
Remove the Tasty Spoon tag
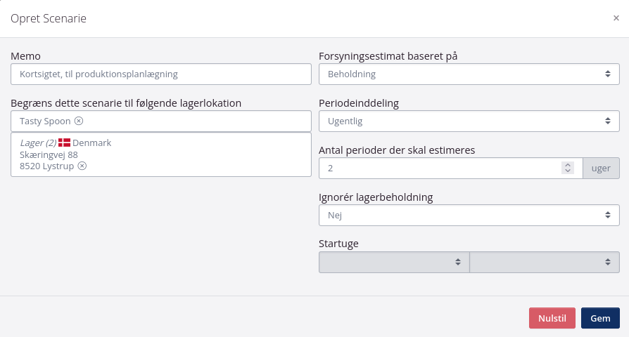[79, 121]
